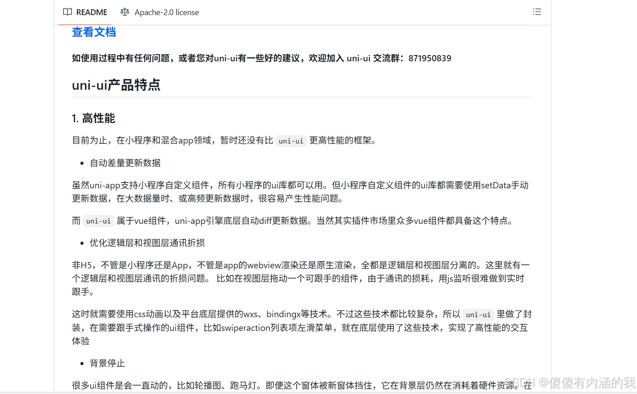Open the README tab
637x394 pixels.
(x=85, y=12)
